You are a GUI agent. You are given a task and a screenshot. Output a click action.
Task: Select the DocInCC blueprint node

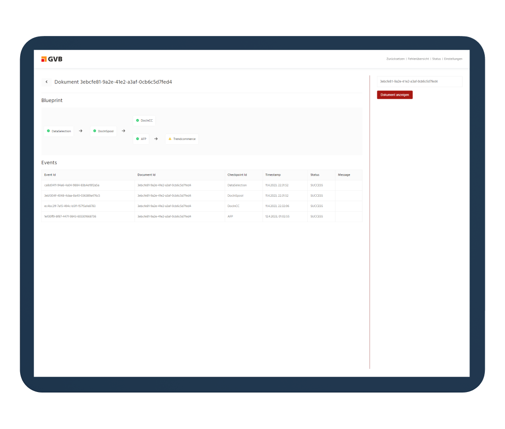[x=144, y=120]
